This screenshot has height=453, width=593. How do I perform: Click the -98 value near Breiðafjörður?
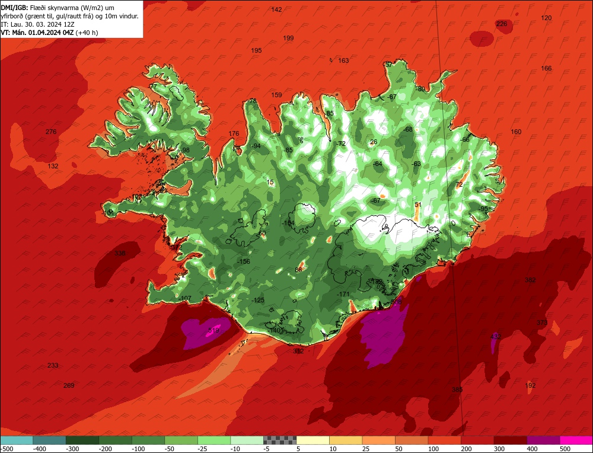tap(185, 150)
